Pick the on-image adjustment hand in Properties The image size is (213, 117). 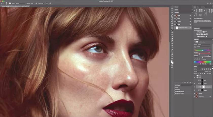click(x=195, y=47)
